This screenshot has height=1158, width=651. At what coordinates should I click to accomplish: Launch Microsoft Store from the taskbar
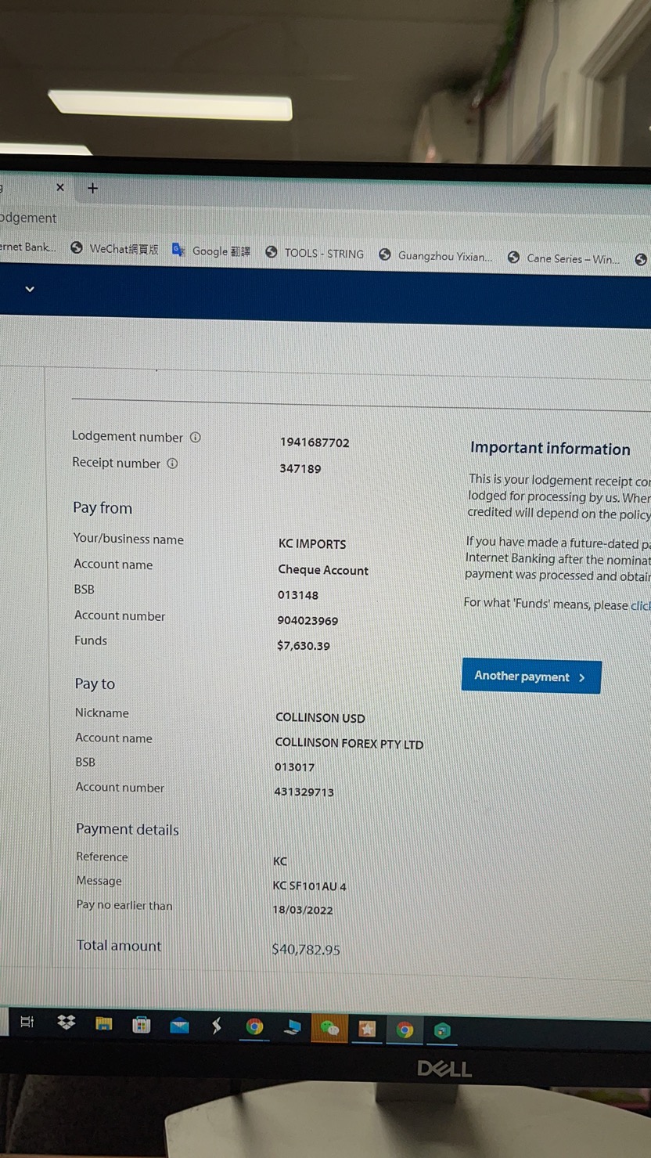(142, 1024)
